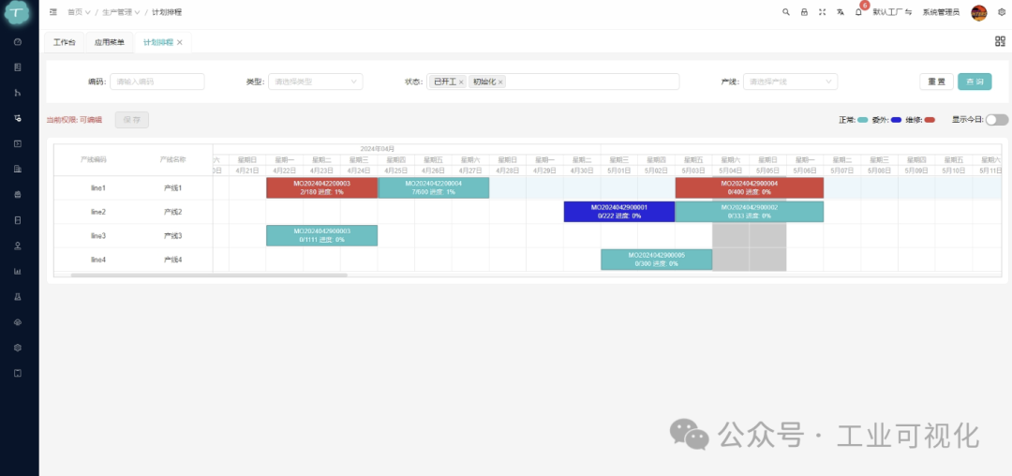The width and height of the screenshot is (1012, 476).
Task: Click the 产线编码 column header
Action: click(x=94, y=159)
